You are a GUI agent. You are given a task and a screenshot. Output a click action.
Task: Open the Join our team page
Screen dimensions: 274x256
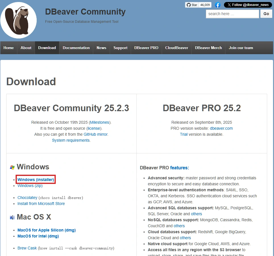click(241, 48)
